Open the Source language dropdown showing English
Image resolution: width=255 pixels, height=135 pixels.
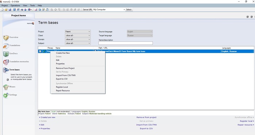[140, 31]
